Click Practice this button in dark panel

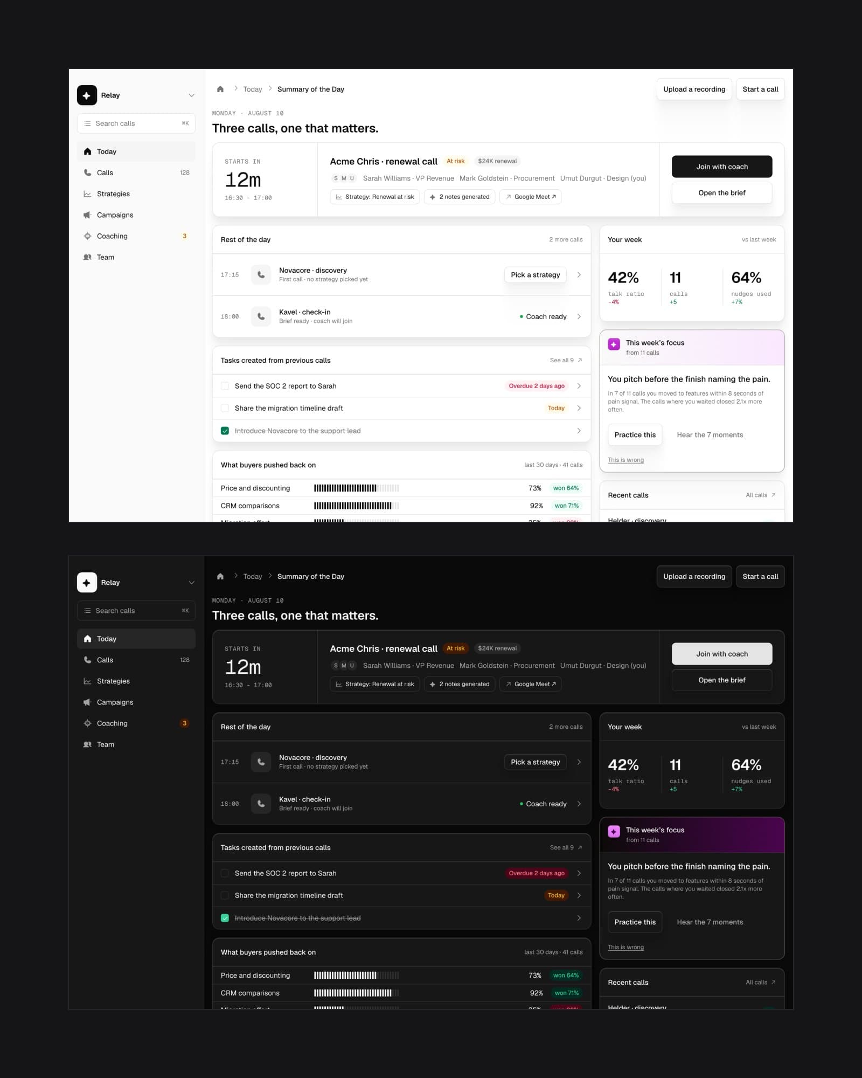click(635, 922)
